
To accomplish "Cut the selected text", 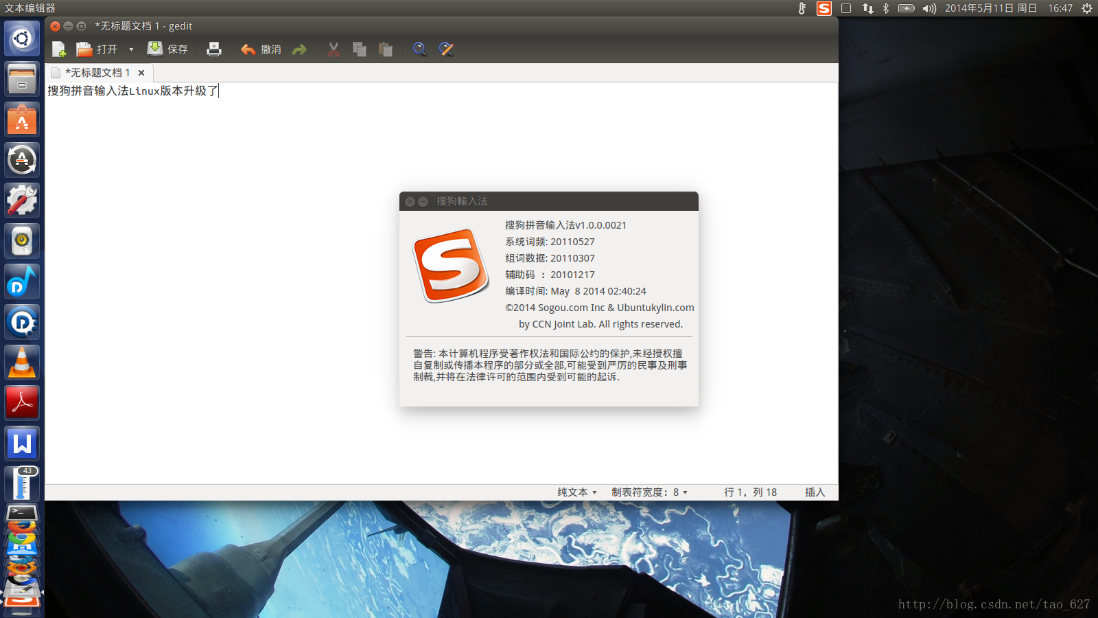I will tap(334, 49).
